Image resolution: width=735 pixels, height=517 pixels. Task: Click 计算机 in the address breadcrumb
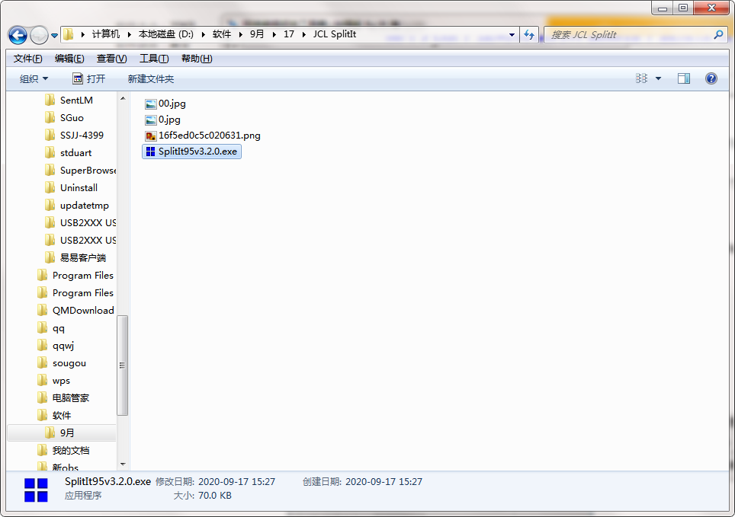coord(105,34)
